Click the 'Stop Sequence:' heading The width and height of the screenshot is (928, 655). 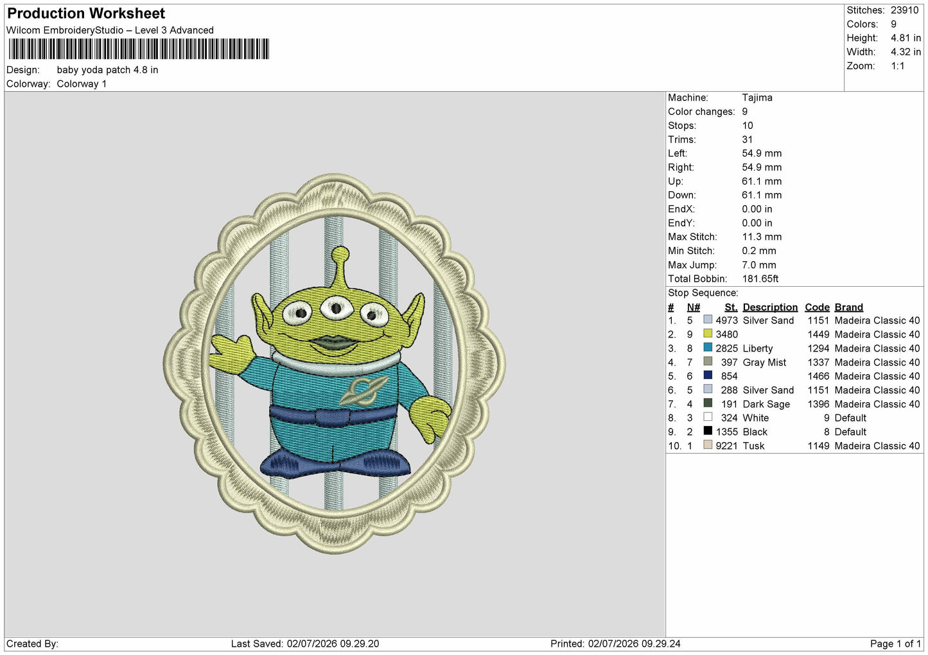[x=703, y=293]
